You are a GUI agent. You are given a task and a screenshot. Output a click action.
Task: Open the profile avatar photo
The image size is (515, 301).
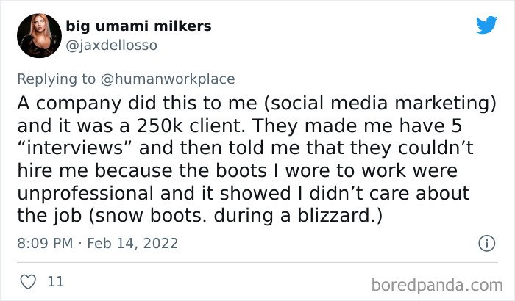pyautogui.click(x=38, y=35)
